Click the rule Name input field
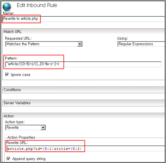Screen dimensions: 166x163 84,19
